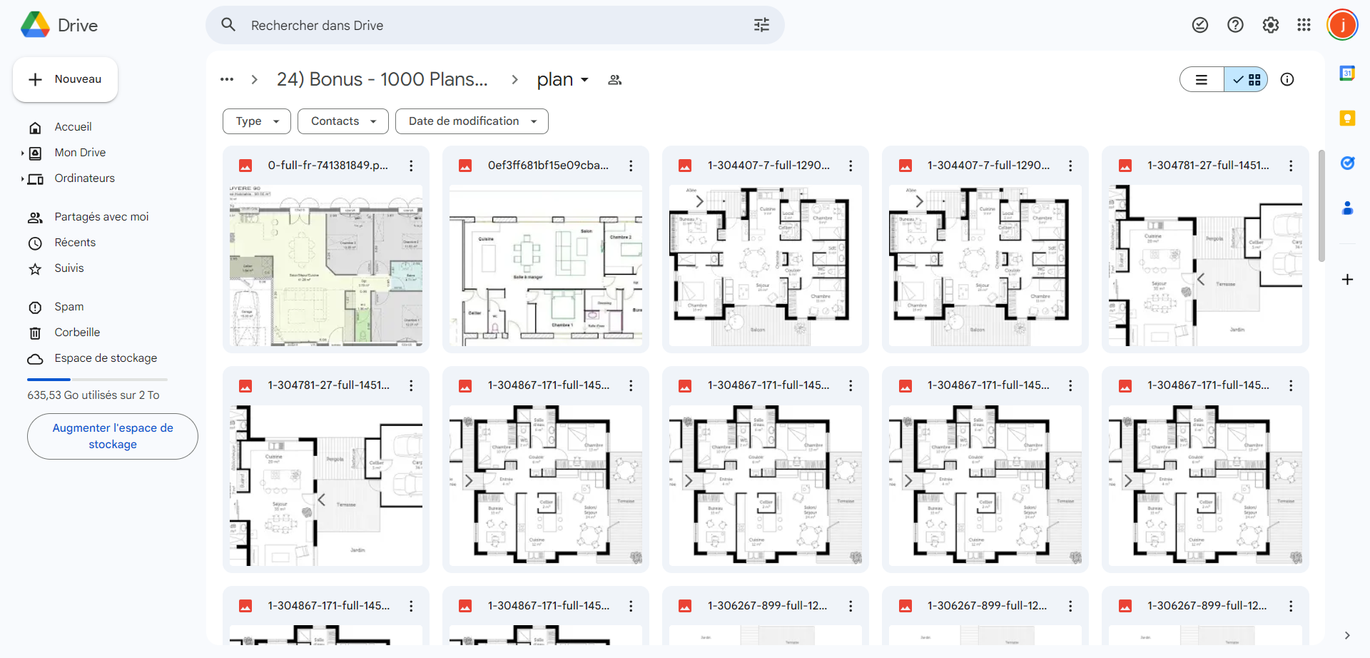Open more actions for 0-full-fr-741381849 file

click(411, 166)
